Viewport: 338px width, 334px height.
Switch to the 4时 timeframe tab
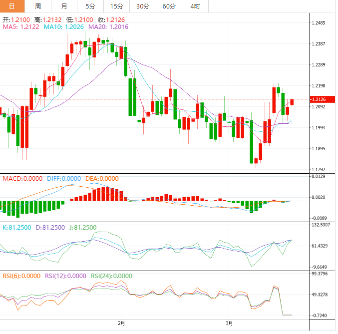coord(195,6)
